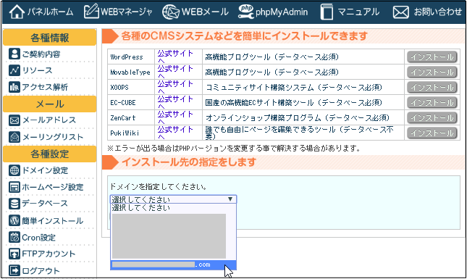Viewport: 467px width, 279px height.
Task: Click the Cron設定 calendar-clock icon
Action: pyautogui.click(x=14, y=237)
